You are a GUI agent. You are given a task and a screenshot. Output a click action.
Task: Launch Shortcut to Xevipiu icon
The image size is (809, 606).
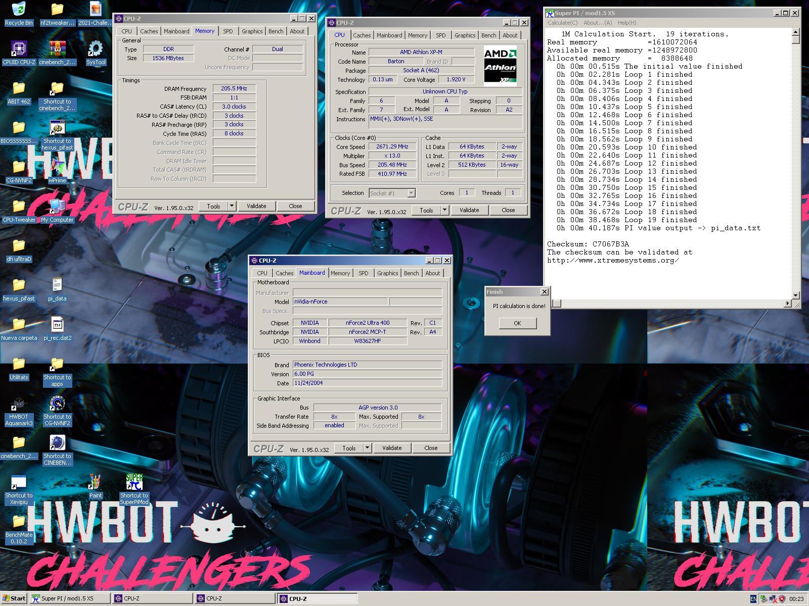[x=19, y=490]
